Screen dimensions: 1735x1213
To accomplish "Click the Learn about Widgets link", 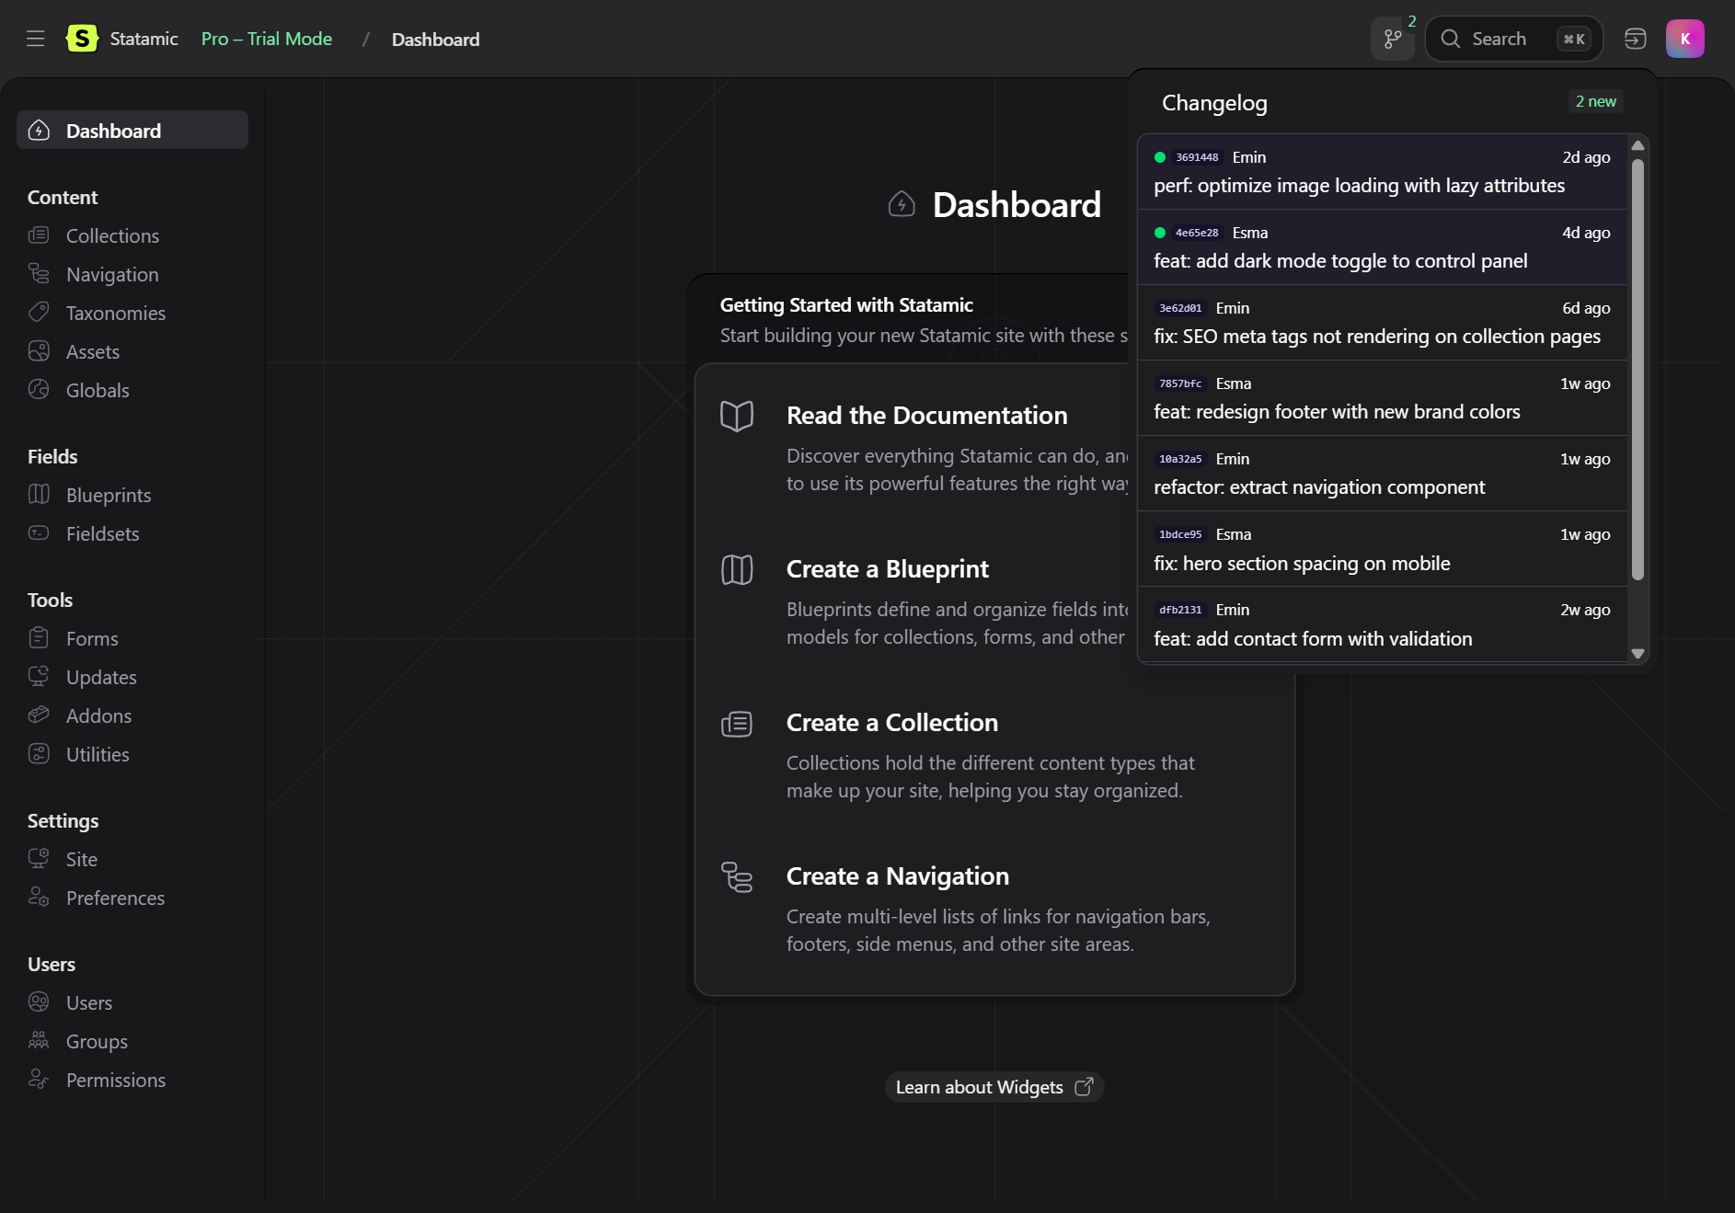I will (x=994, y=1086).
